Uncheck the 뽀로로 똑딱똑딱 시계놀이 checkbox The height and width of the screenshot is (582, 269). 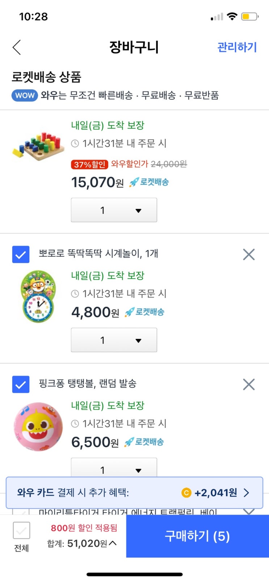pyautogui.click(x=21, y=254)
